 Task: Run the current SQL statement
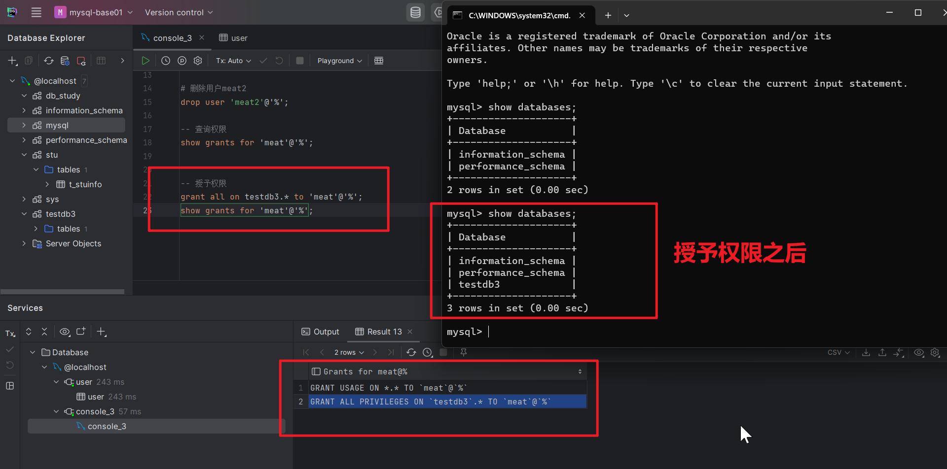(146, 61)
